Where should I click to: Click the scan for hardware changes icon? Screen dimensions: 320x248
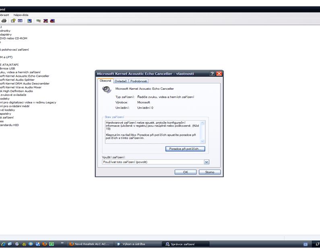29,21
